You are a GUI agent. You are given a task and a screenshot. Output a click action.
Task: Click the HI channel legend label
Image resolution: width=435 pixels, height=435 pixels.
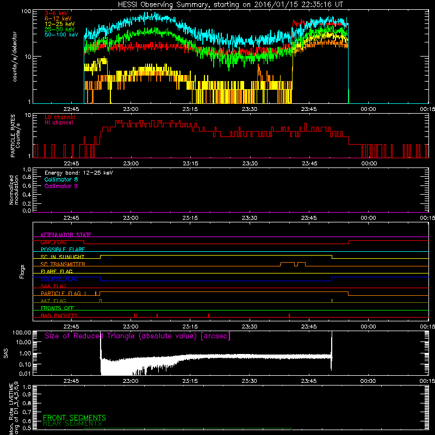[x=59, y=122]
